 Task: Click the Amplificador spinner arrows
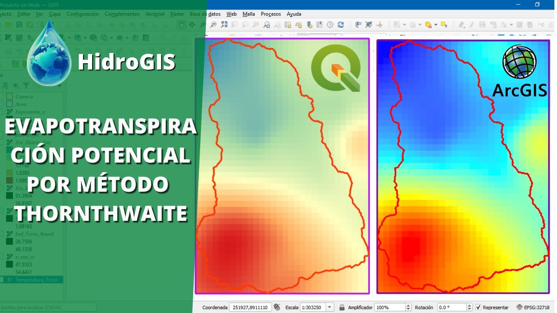point(408,307)
